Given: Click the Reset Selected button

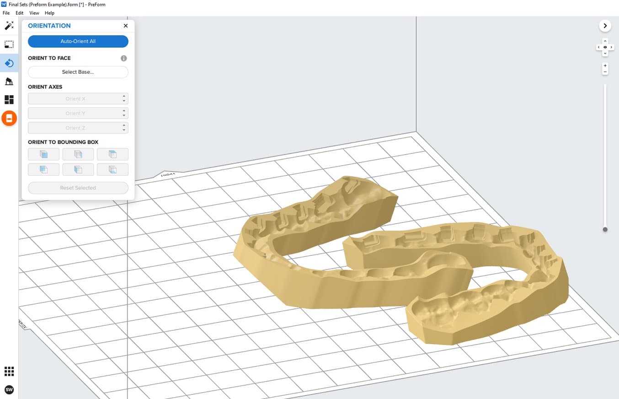Looking at the screenshot, I should pos(78,188).
